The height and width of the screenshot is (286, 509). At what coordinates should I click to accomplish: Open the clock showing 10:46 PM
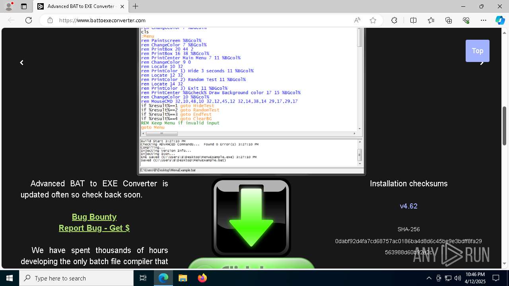tap(475, 278)
